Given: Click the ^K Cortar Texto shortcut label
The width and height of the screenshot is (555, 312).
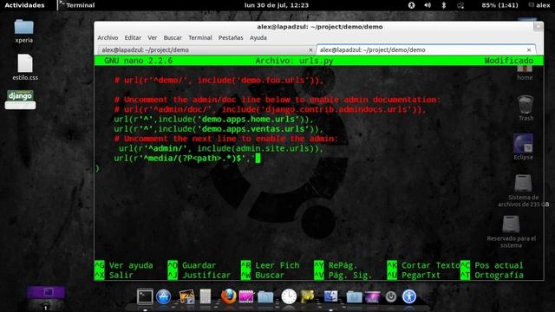Looking at the screenshot, I should 423,265.
